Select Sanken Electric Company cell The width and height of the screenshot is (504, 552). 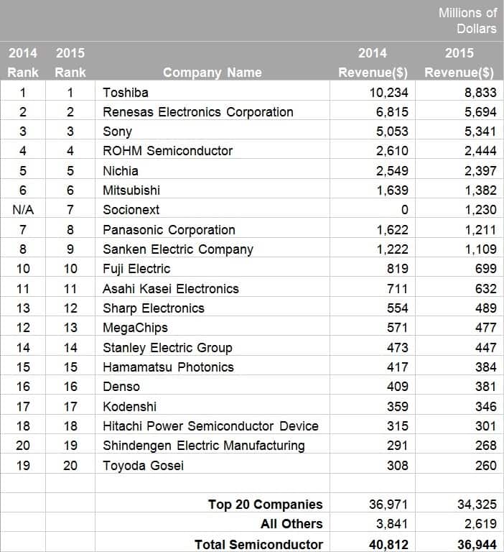[x=212, y=249]
